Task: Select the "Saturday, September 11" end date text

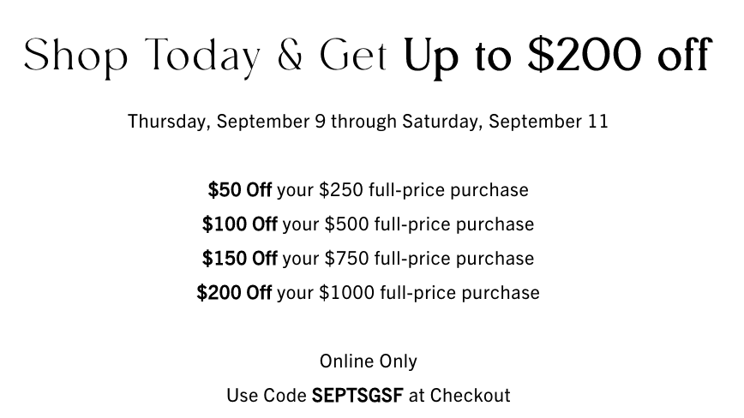Action: (506, 122)
